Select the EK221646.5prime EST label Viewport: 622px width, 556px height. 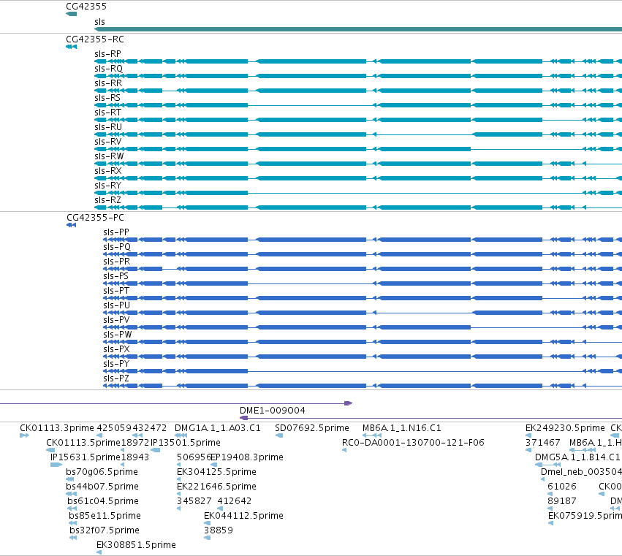point(216,487)
